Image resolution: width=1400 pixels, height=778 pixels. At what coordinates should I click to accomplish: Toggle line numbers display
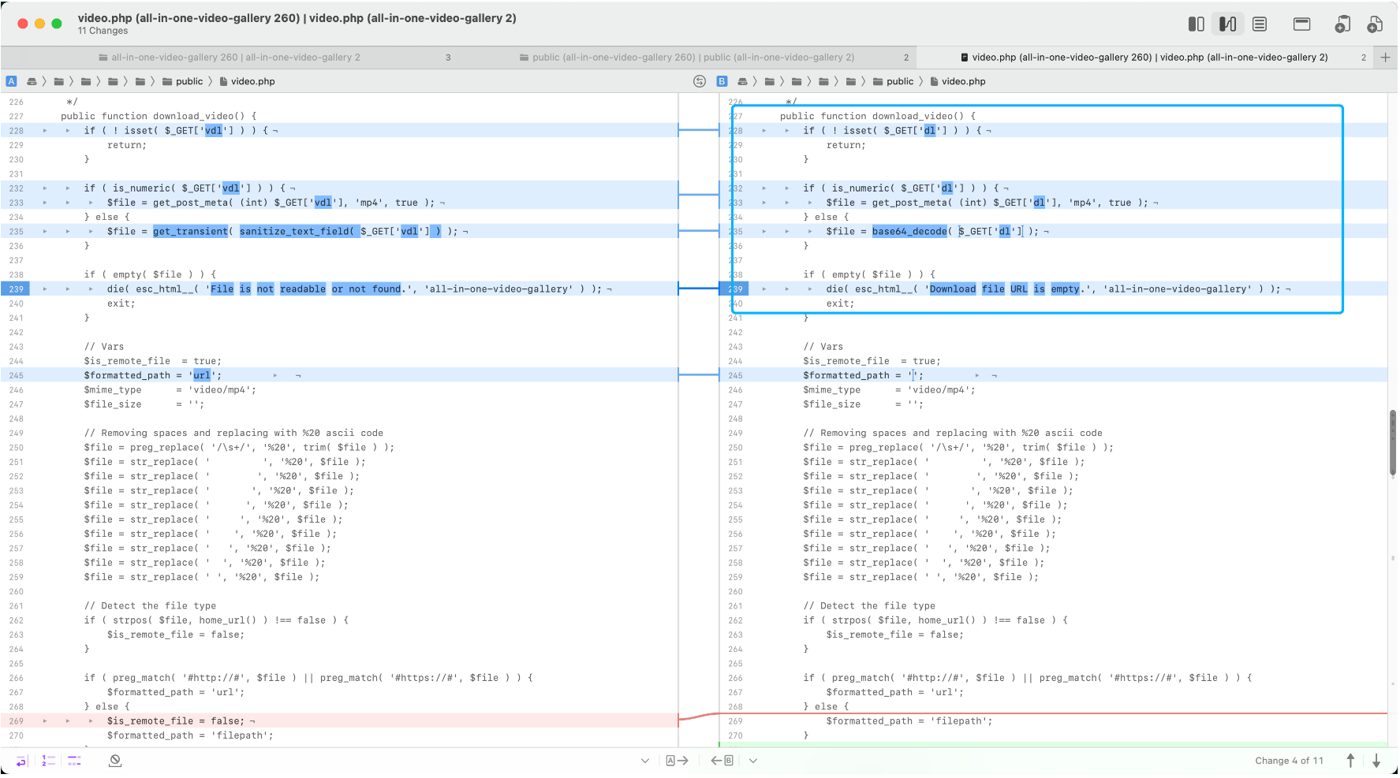[48, 761]
